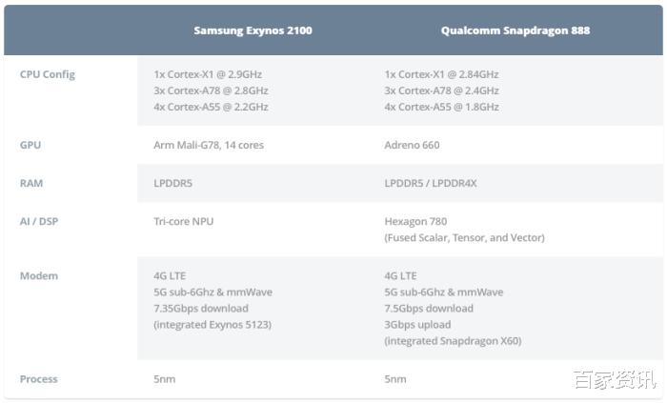This screenshot has height=403, width=667.
Task: Click the 3Gbps upload line
Action: (x=417, y=325)
